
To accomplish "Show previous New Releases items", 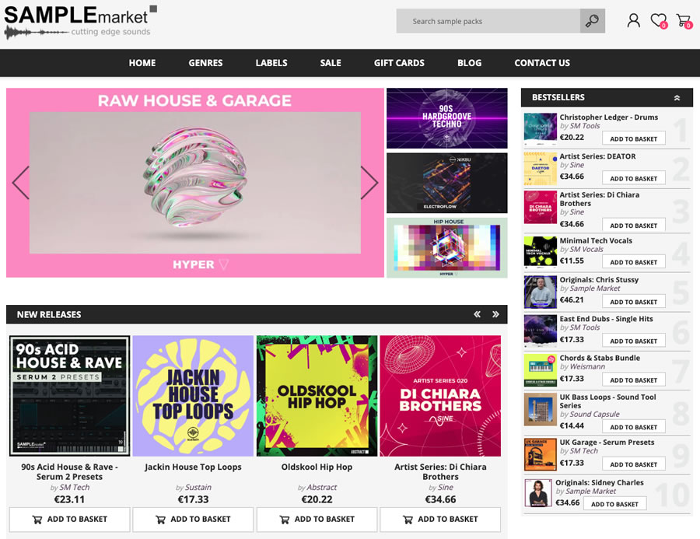I will tap(477, 314).
